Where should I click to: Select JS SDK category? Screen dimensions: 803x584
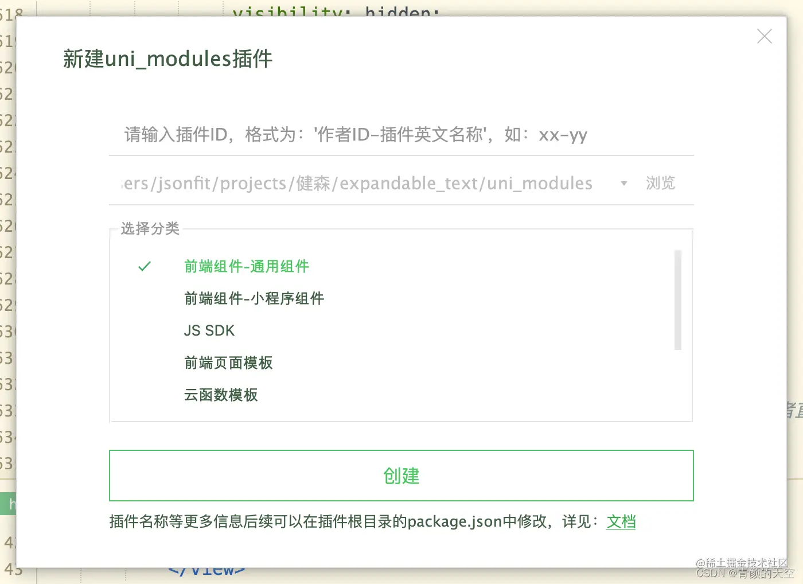pyautogui.click(x=209, y=330)
